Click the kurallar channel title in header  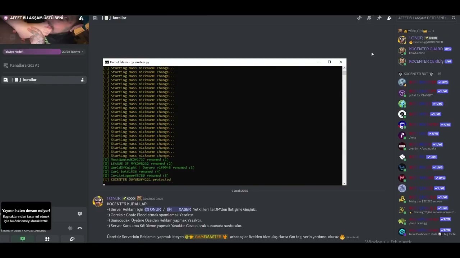point(119,18)
